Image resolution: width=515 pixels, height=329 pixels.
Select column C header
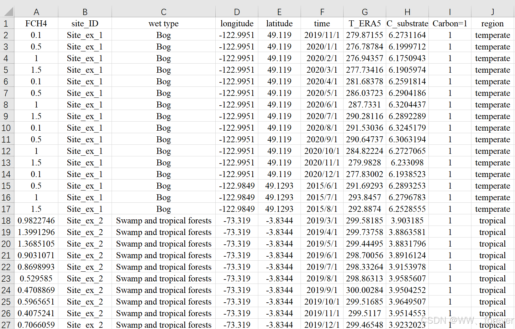coord(164,12)
